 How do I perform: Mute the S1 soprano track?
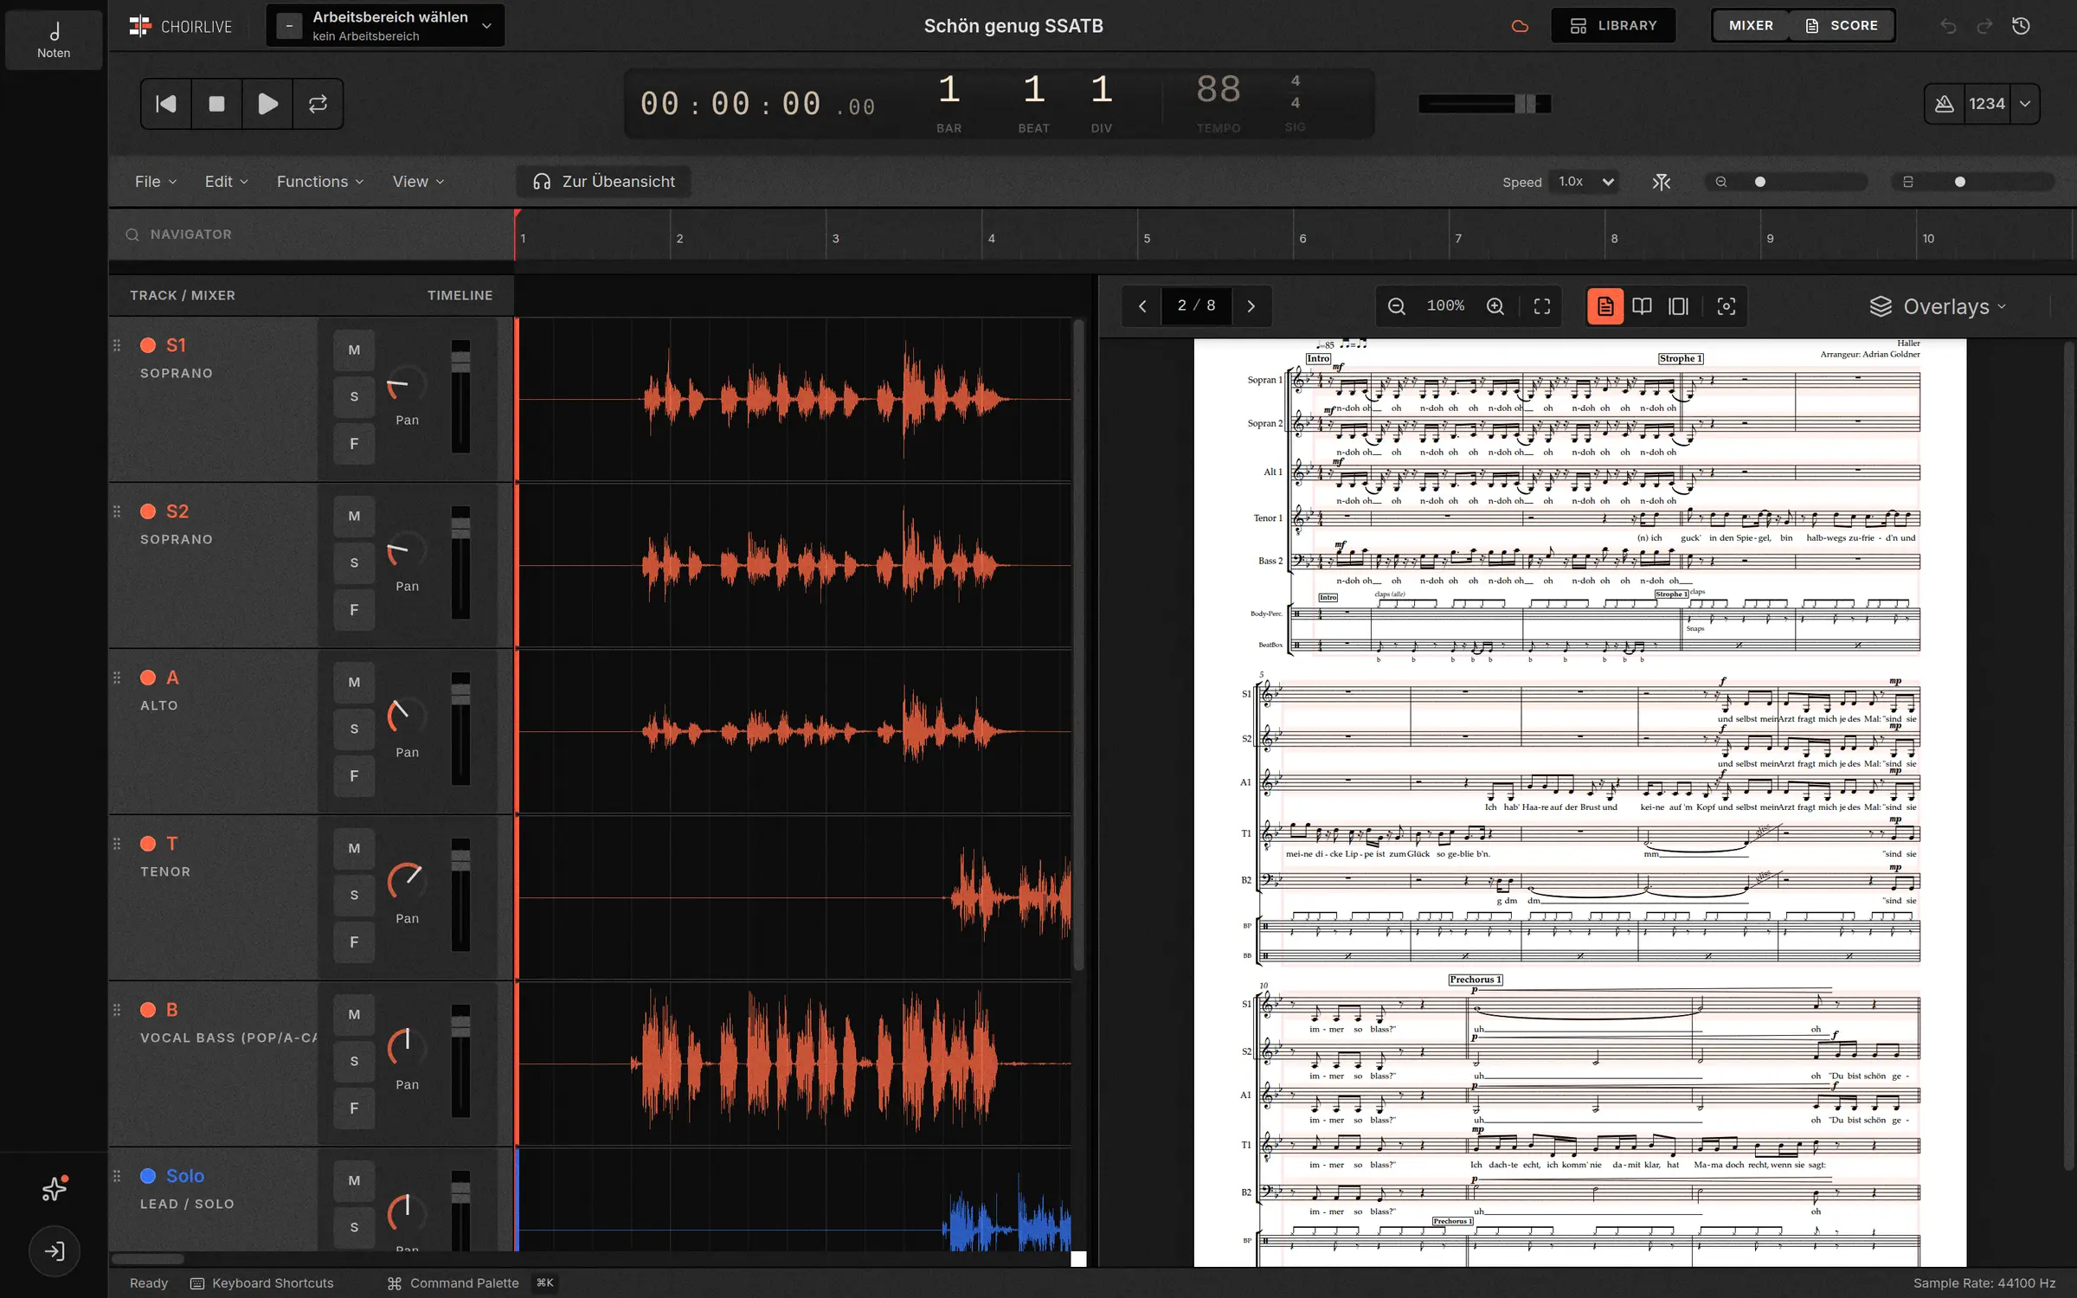(354, 350)
